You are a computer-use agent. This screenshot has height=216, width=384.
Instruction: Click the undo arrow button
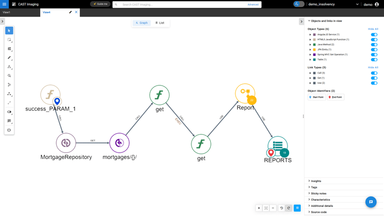(282, 208)
